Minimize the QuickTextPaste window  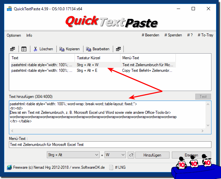(x=178, y=9)
